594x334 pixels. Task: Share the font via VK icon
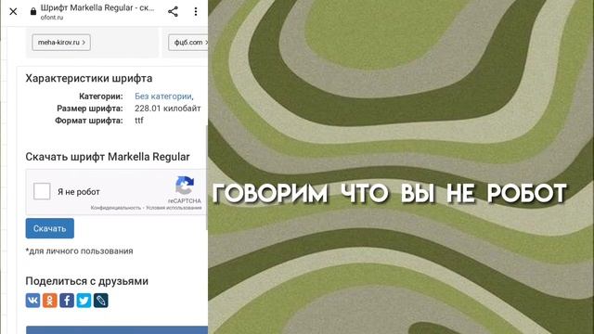click(33, 301)
